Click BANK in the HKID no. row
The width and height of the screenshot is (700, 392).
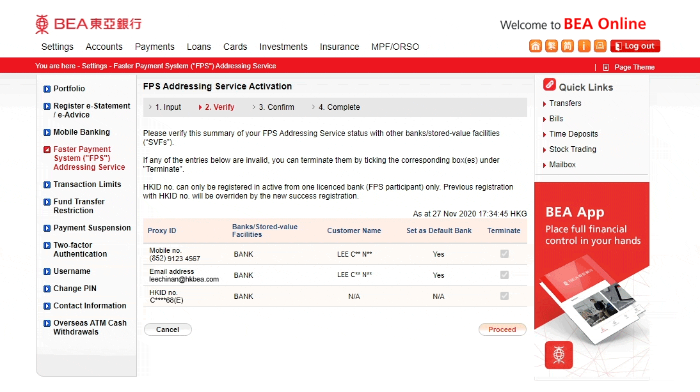coord(243,296)
